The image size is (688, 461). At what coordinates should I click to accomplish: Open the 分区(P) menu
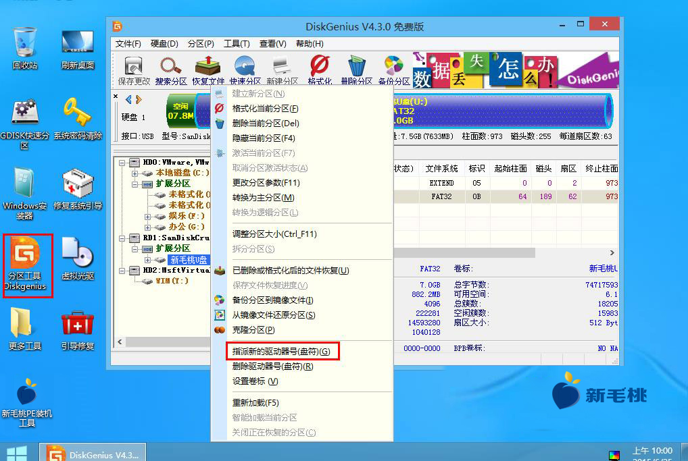(201, 44)
